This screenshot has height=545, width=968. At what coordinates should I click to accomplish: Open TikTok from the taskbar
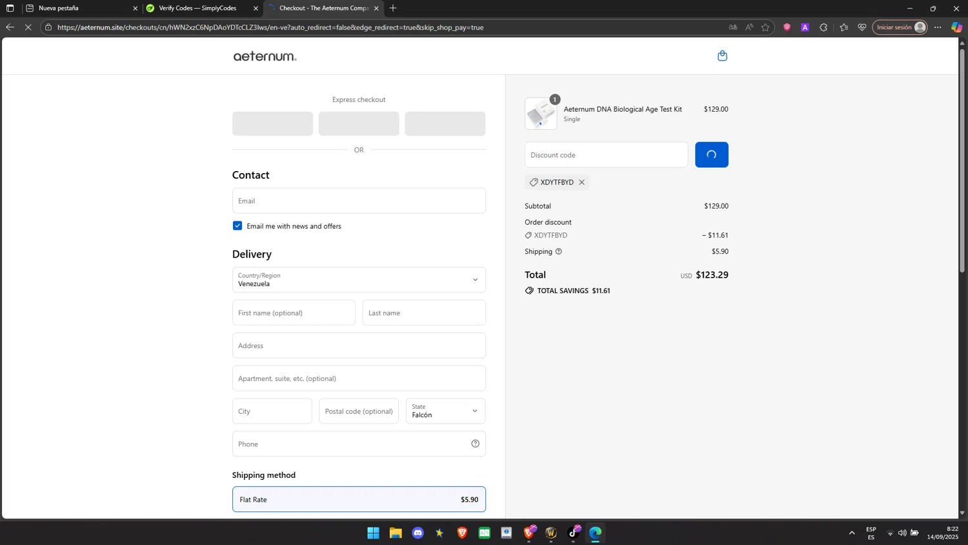click(x=574, y=533)
